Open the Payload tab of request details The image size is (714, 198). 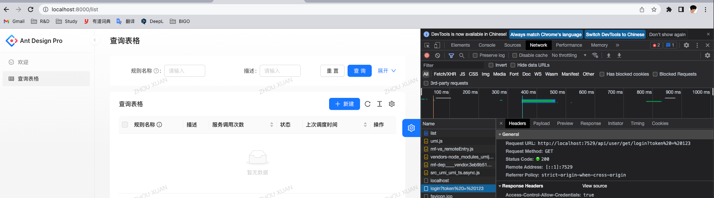542,123
